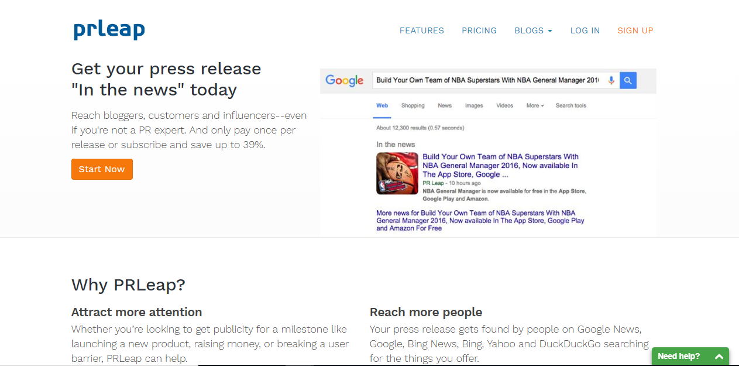Click the Log In link
The image size is (739, 366).
point(585,30)
